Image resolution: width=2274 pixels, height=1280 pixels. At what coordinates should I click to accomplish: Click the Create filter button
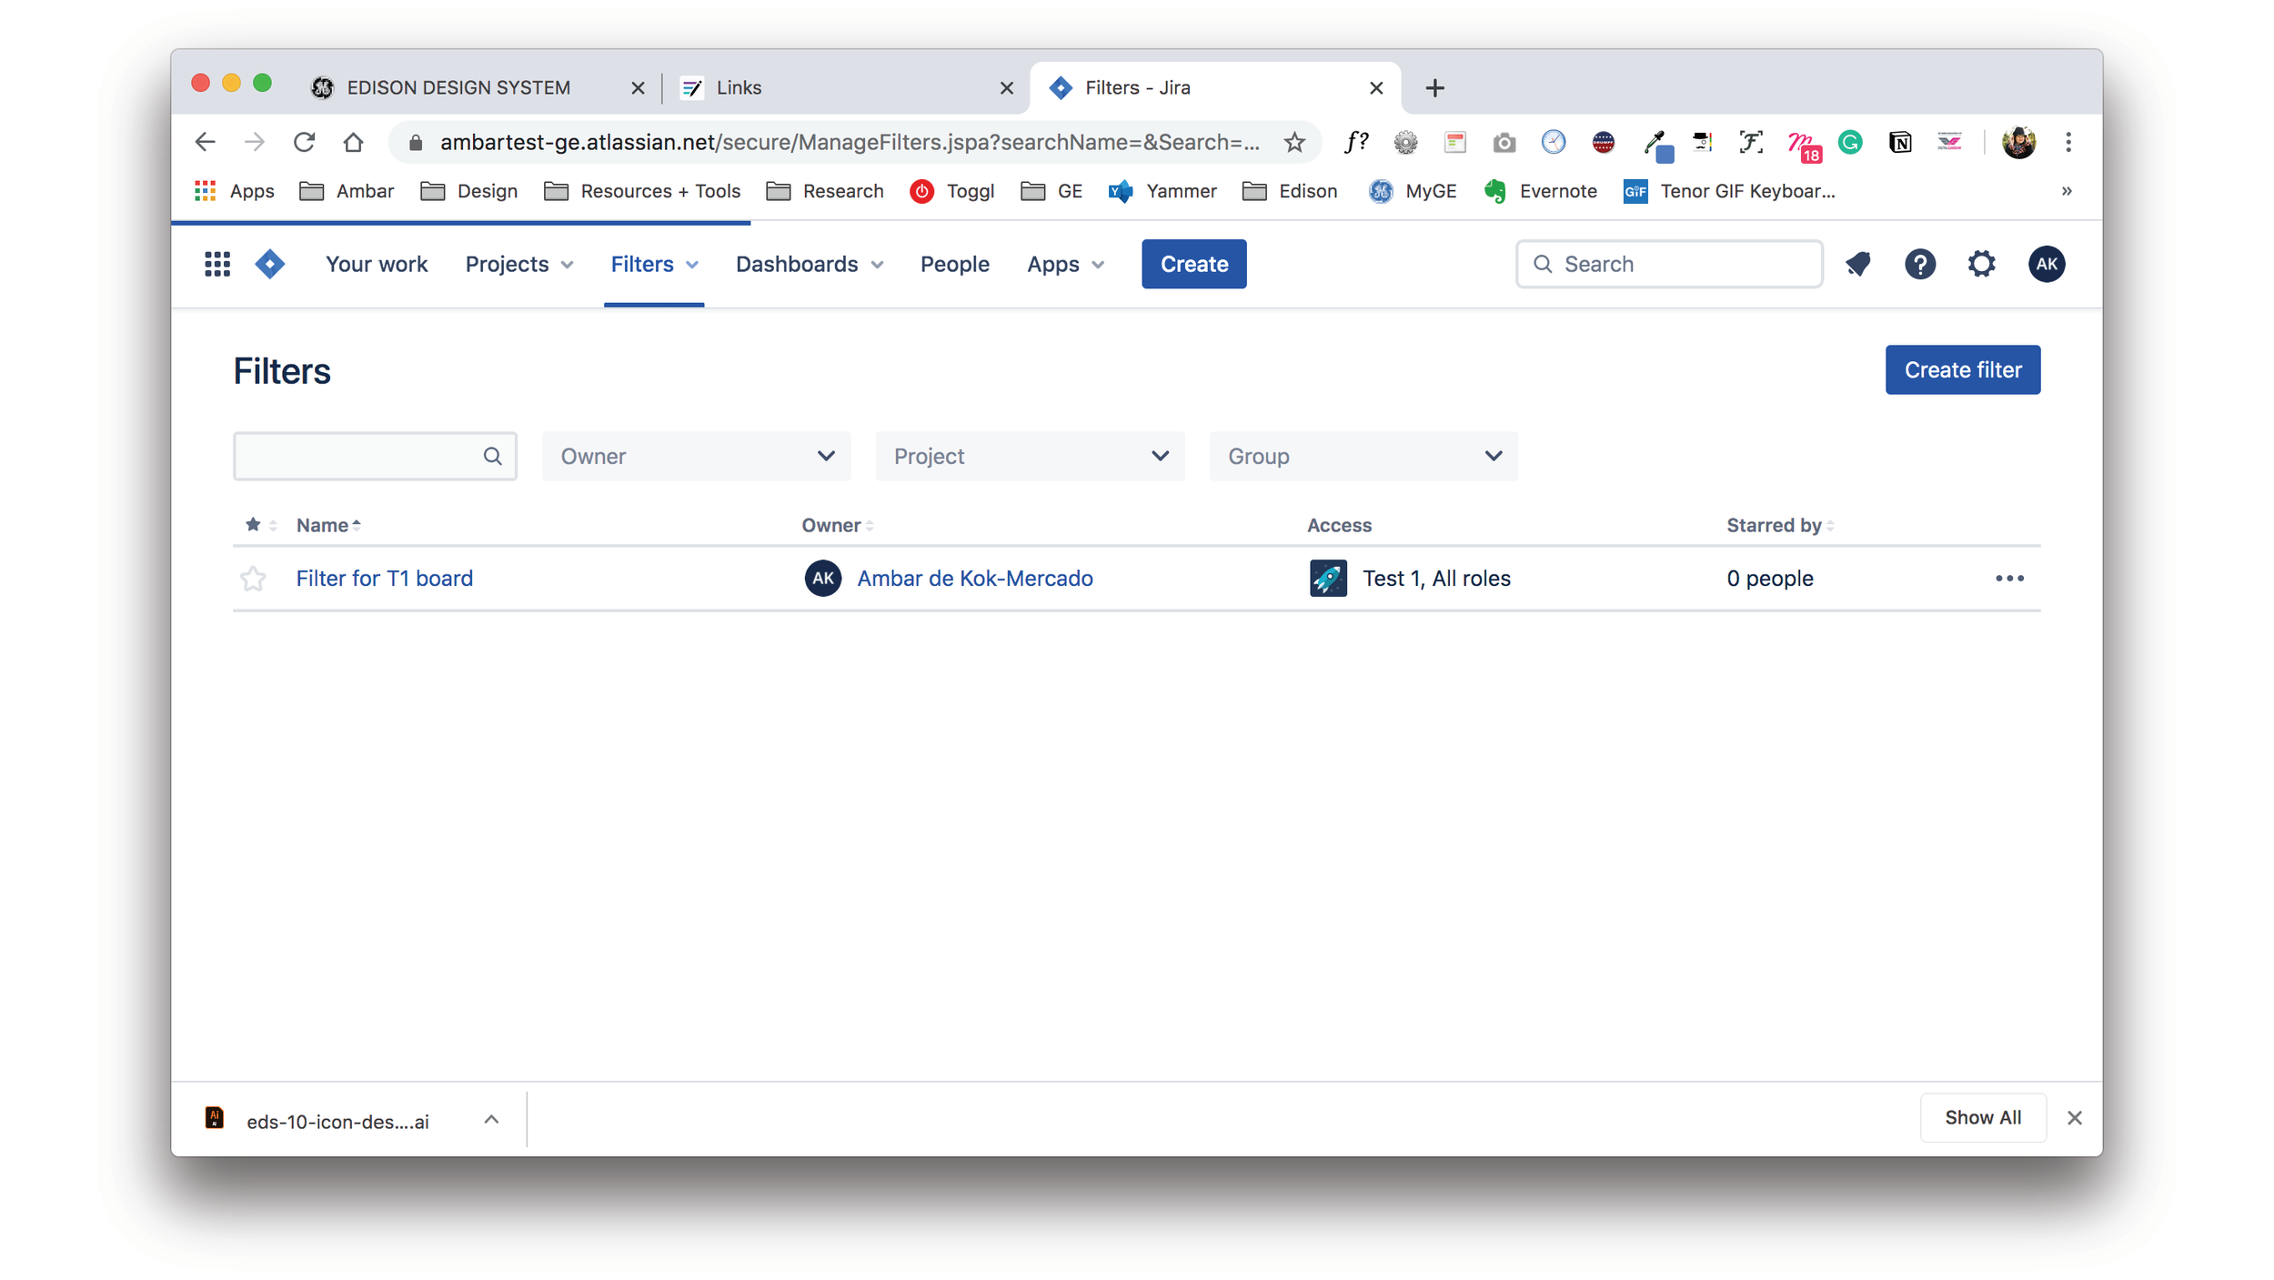coord(1962,369)
